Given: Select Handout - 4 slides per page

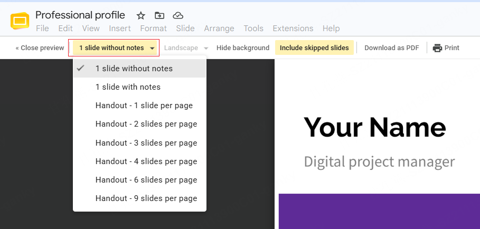Looking at the screenshot, I should (x=139, y=161).
